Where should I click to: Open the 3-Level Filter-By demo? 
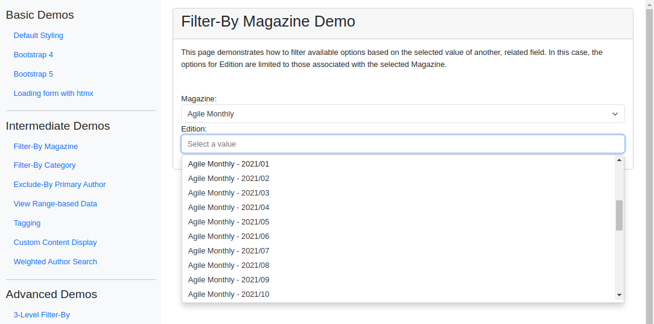[x=42, y=315]
